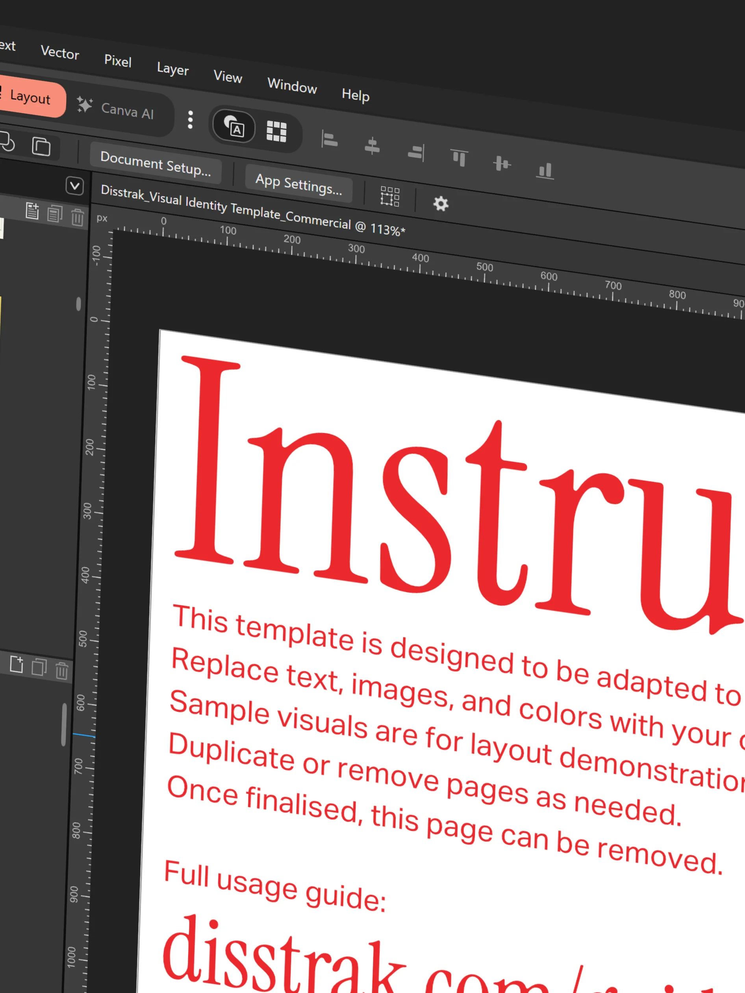Viewport: 745px width, 993px height.
Task: Open the Pixel menu
Action: tap(118, 61)
